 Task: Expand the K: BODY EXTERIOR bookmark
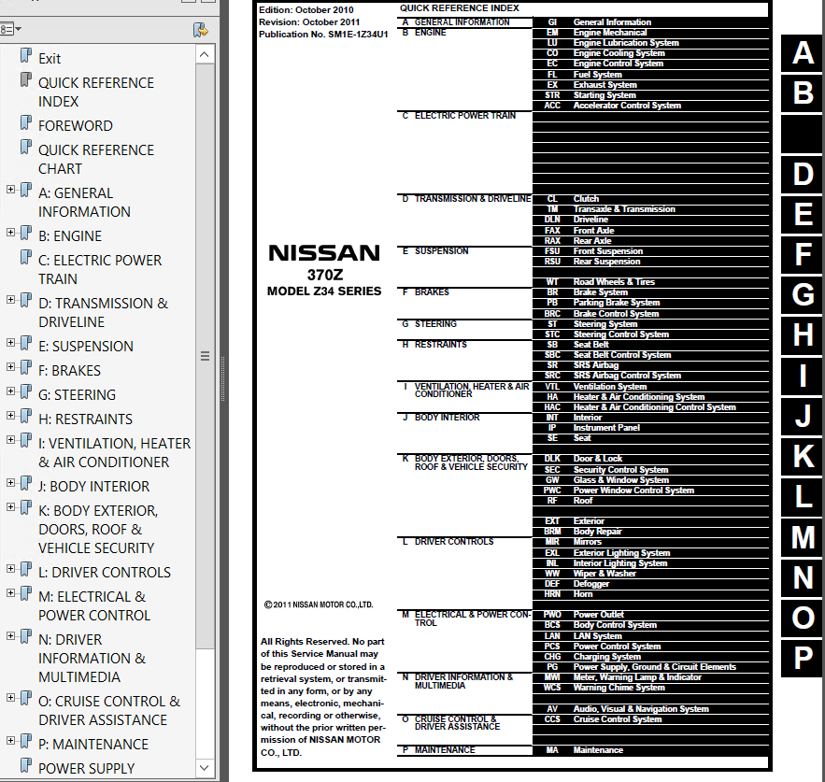pos(10,506)
